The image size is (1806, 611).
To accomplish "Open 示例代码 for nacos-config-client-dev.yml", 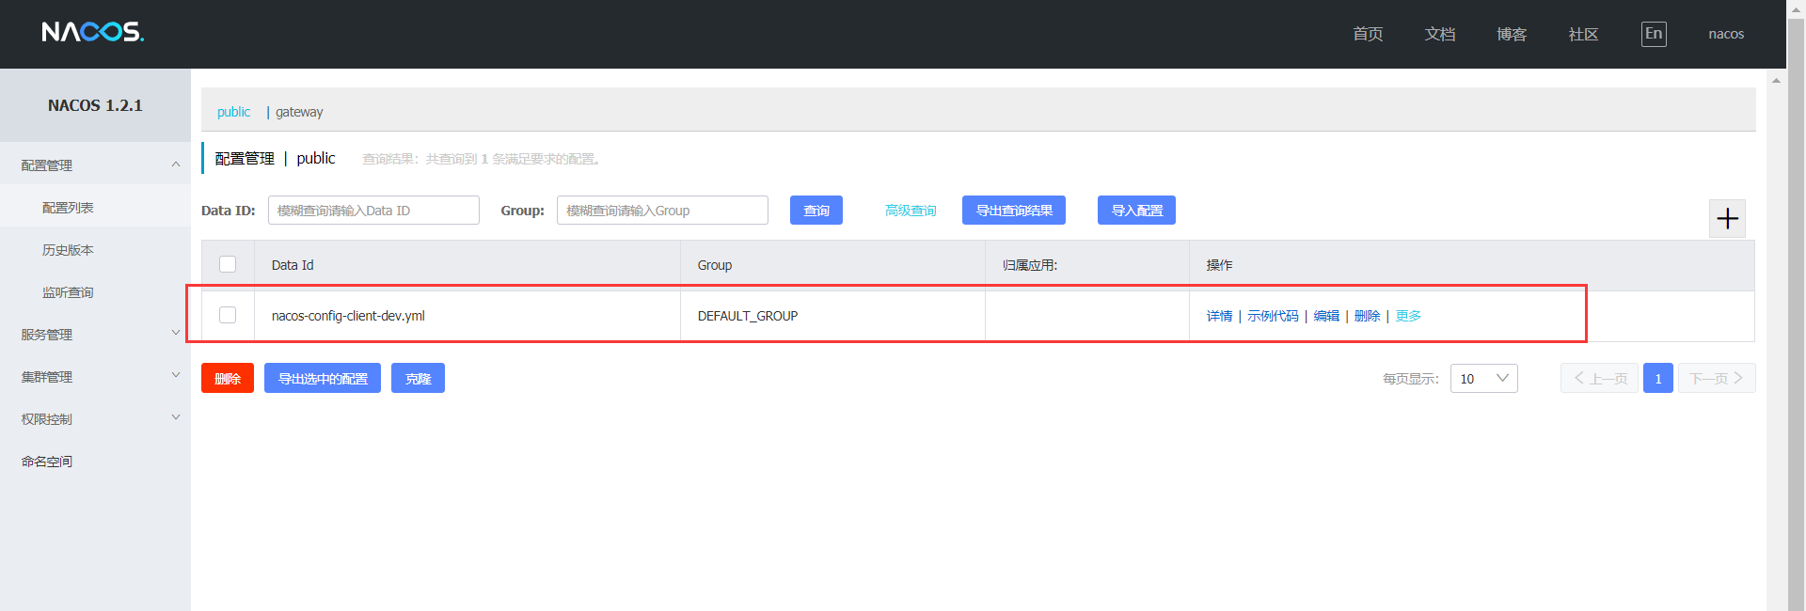I will [x=1273, y=316].
